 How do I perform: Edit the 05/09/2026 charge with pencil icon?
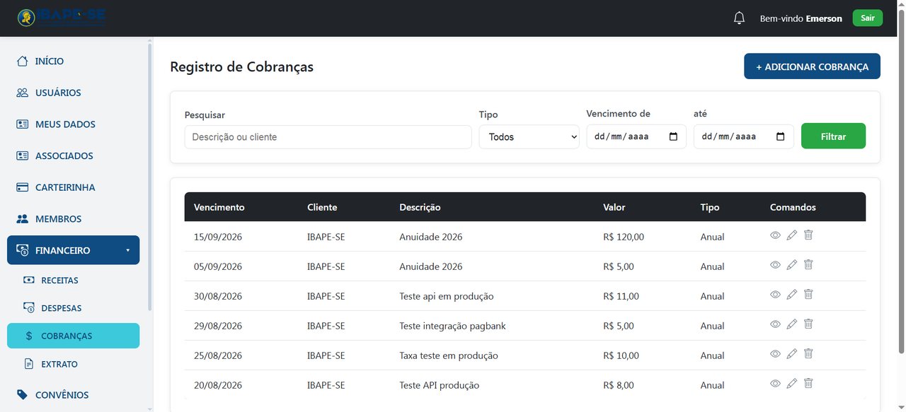click(x=792, y=265)
